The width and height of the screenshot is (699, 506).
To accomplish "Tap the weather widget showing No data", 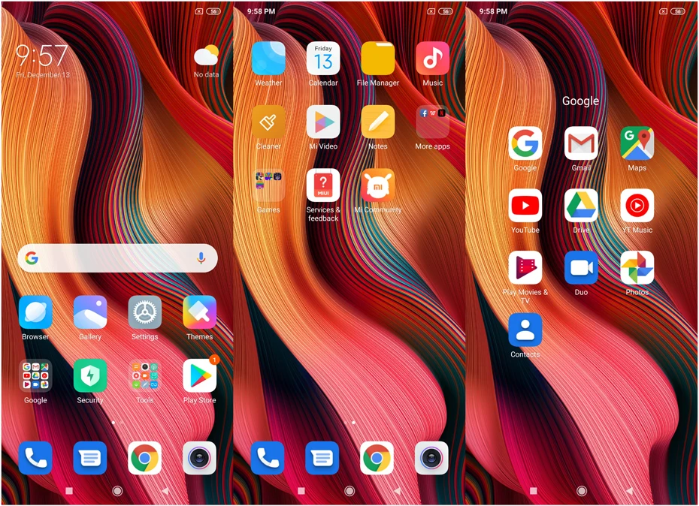I will pyautogui.click(x=206, y=61).
